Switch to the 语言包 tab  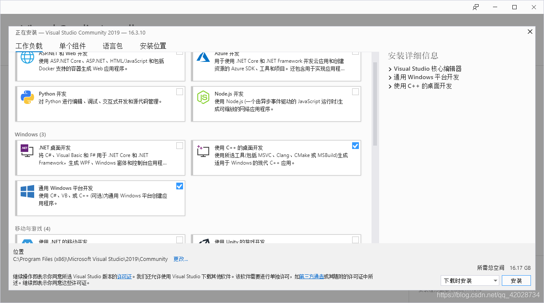[113, 46]
